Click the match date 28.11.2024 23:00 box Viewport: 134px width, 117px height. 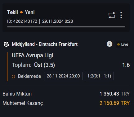coord(63,76)
